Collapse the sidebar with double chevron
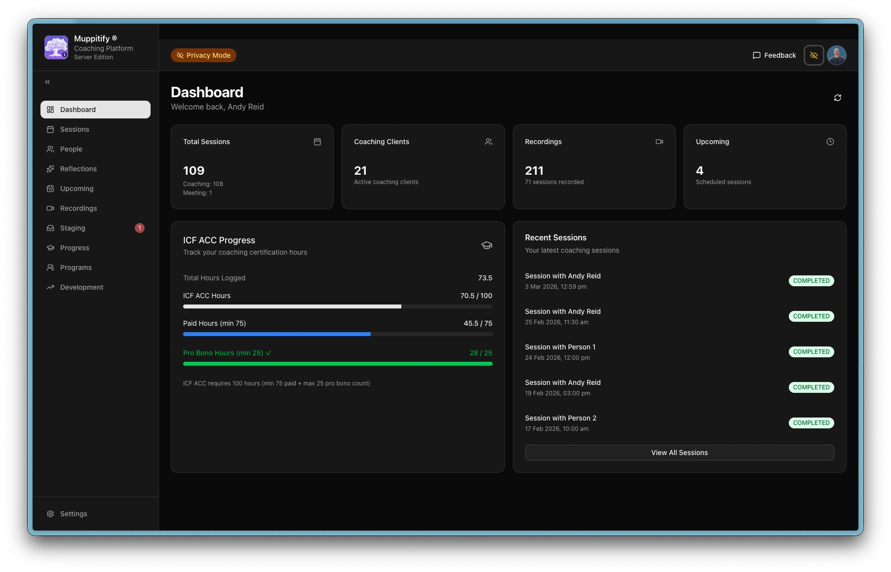Screen dimensions: 891x572 (47, 82)
